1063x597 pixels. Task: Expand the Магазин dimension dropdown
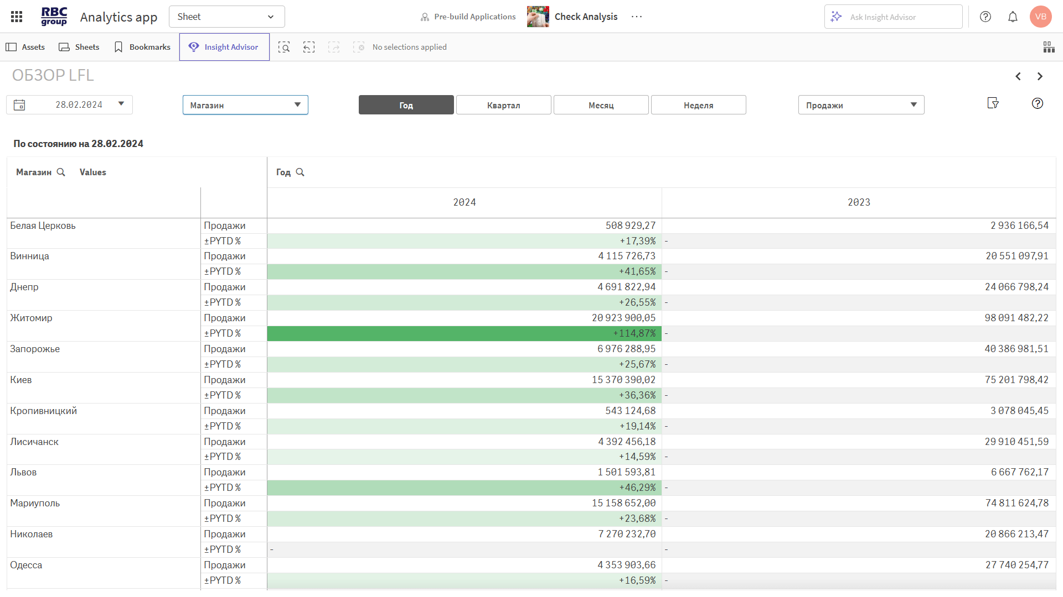[245, 105]
